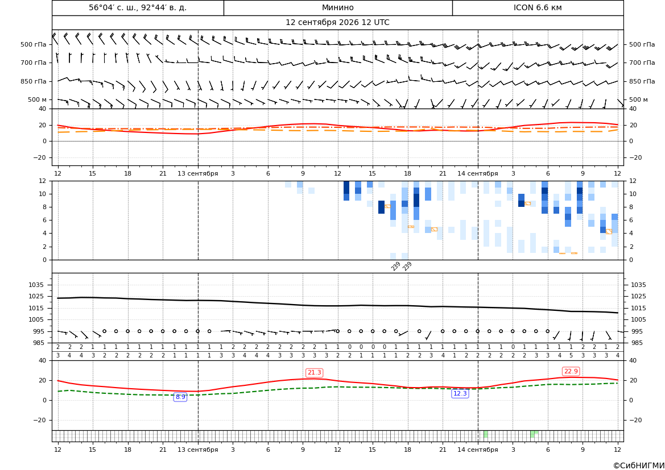Click the 14 сентября label on bottom axis
Viewport: 665px width, 470px height.
[x=477, y=450]
